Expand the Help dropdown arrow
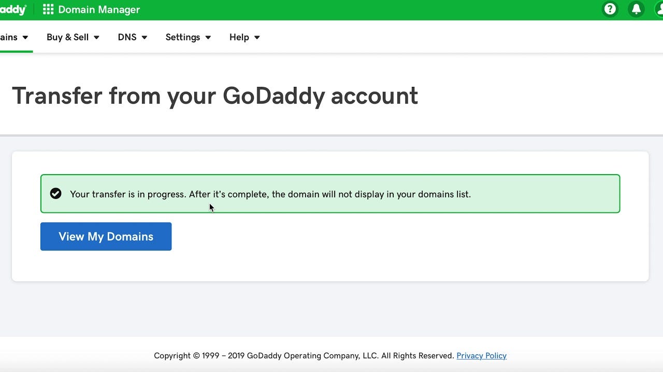This screenshot has height=372, width=663. [257, 38]
